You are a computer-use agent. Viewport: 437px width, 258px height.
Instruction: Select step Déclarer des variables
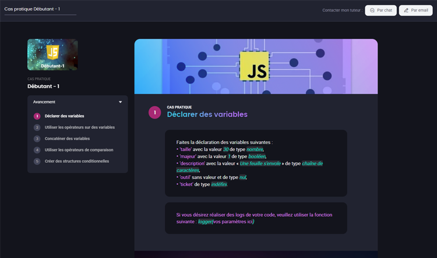[x=64, y=116]
